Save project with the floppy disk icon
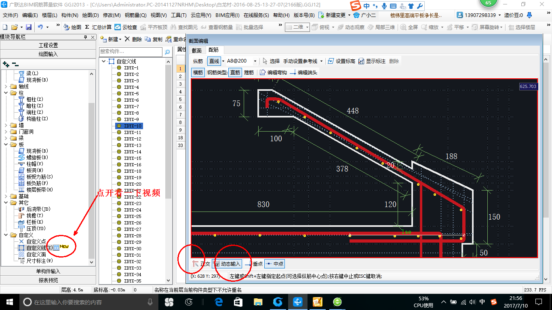This screenshot has width=552, height=310. coord(29,27)
